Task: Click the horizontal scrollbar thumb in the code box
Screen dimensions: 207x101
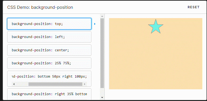Action: [55, 84]
